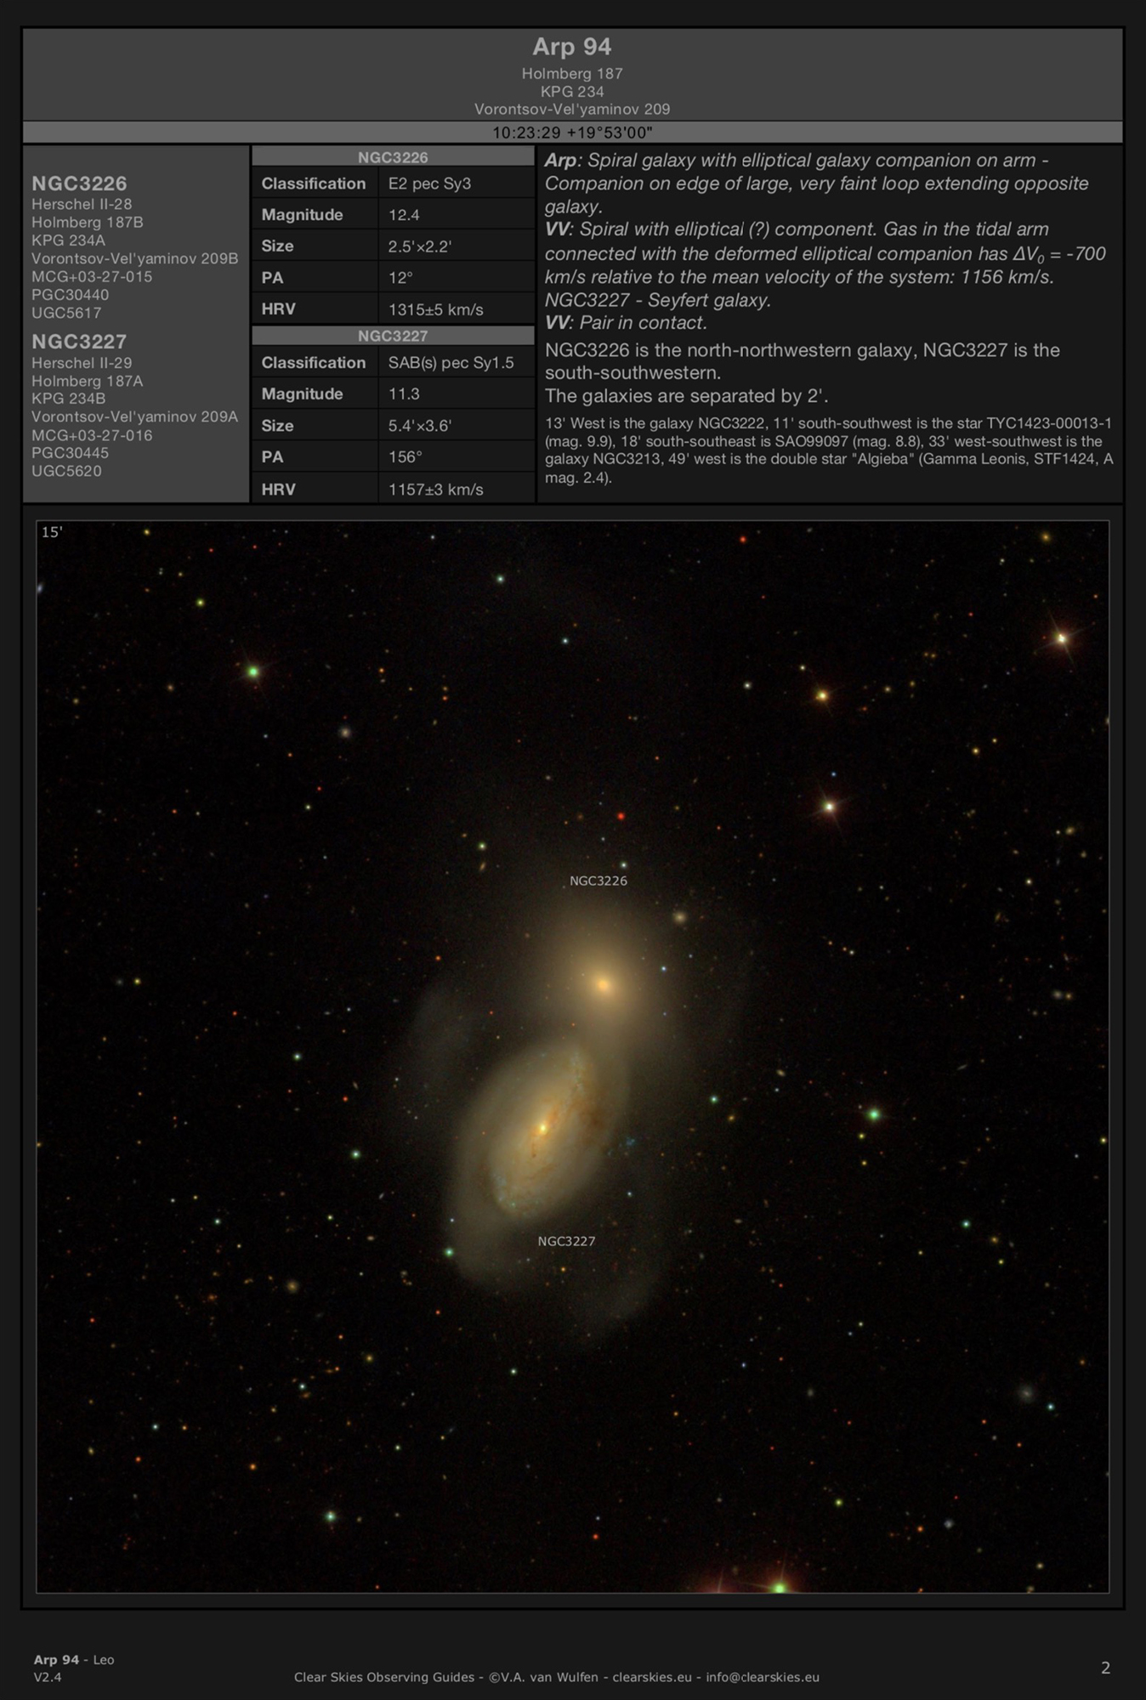Click the NGC3227 label in the image
Viewport: 1146px width, 1700px height.
566,1241
